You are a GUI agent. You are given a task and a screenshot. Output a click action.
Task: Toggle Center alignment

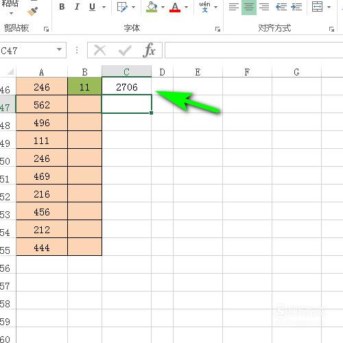pyautogui.click(x=249, y=7)
